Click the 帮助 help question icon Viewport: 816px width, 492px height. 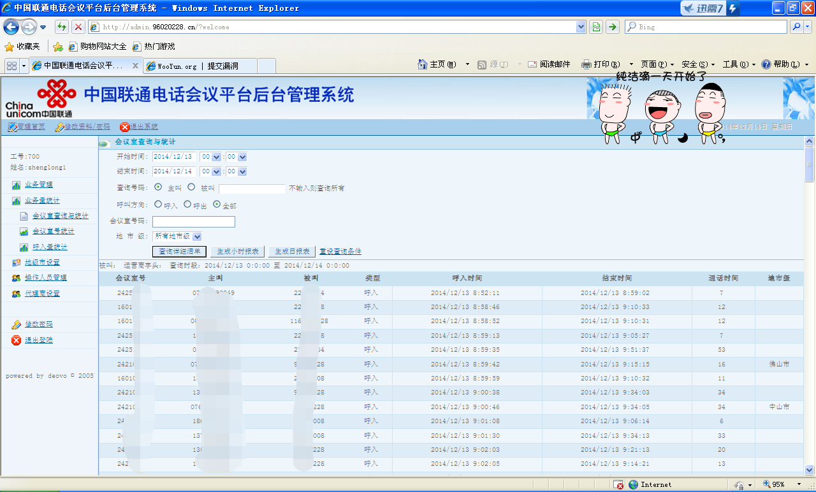pos(766,64)
